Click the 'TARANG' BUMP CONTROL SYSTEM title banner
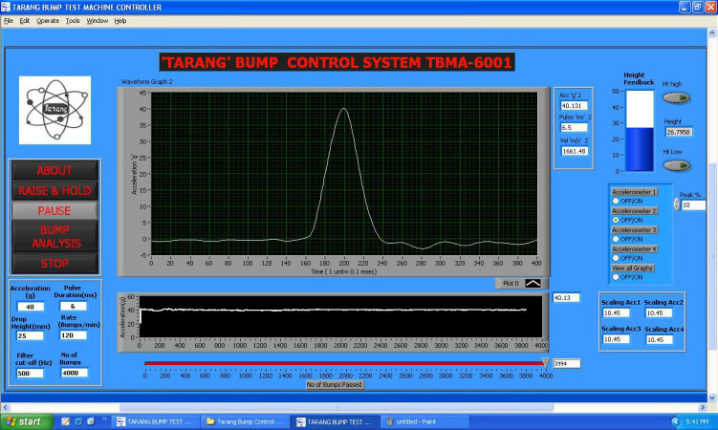 point(337,62)
